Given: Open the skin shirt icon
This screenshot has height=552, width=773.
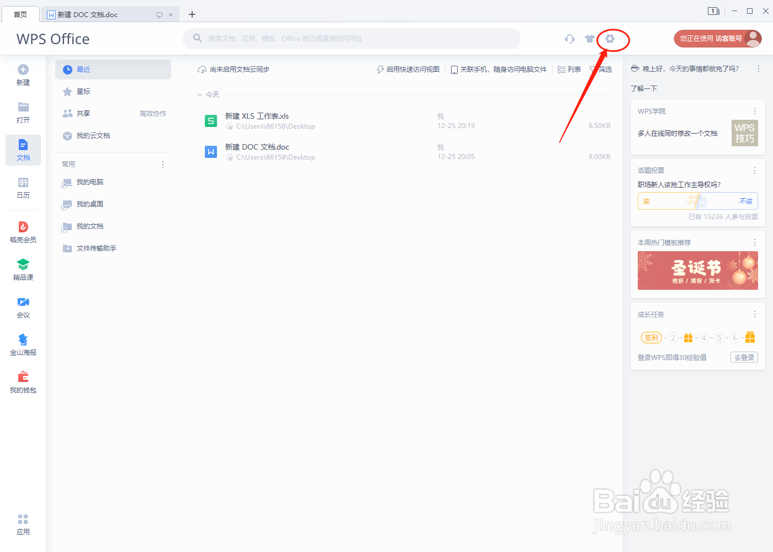Looking at the screenshot, I should [590, 39].
